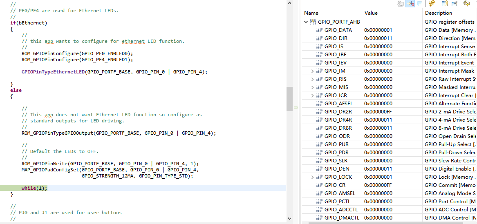Click the while(1); line in editor
The height and width of the screenshot is (224, 477).
[34, 188]
